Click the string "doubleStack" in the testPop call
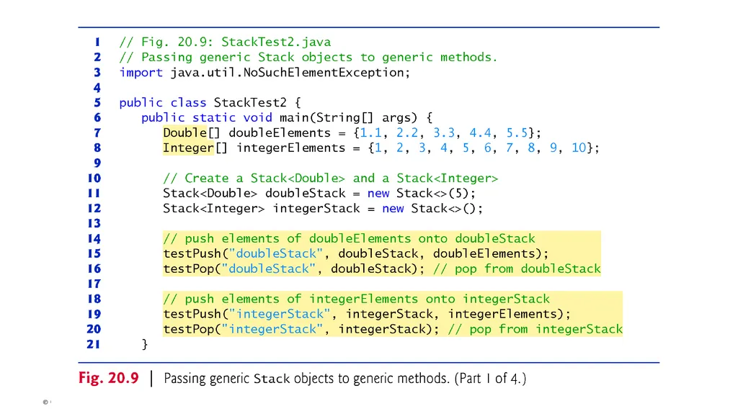 click(268, 269)
